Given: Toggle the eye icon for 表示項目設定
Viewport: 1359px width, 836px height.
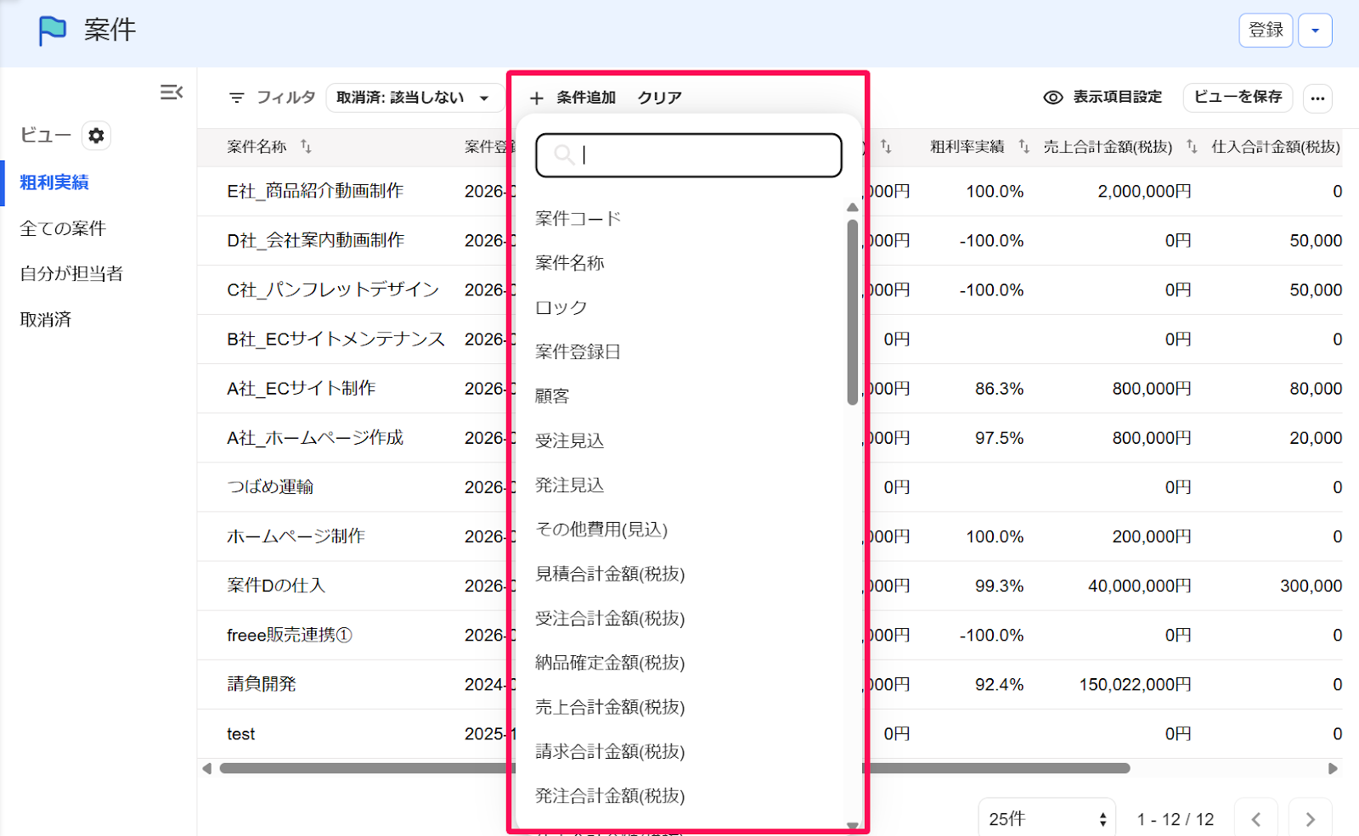Looking at the screenshot, I should click(x=1053, y=98).
